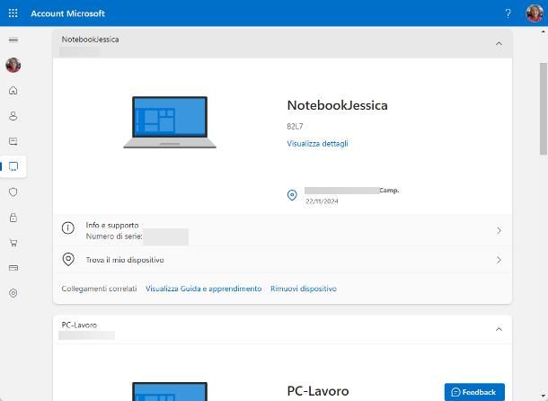This screenshot has height=401, width=548.
Task: Click the Info e supporto text
Action: pos(112,226)
